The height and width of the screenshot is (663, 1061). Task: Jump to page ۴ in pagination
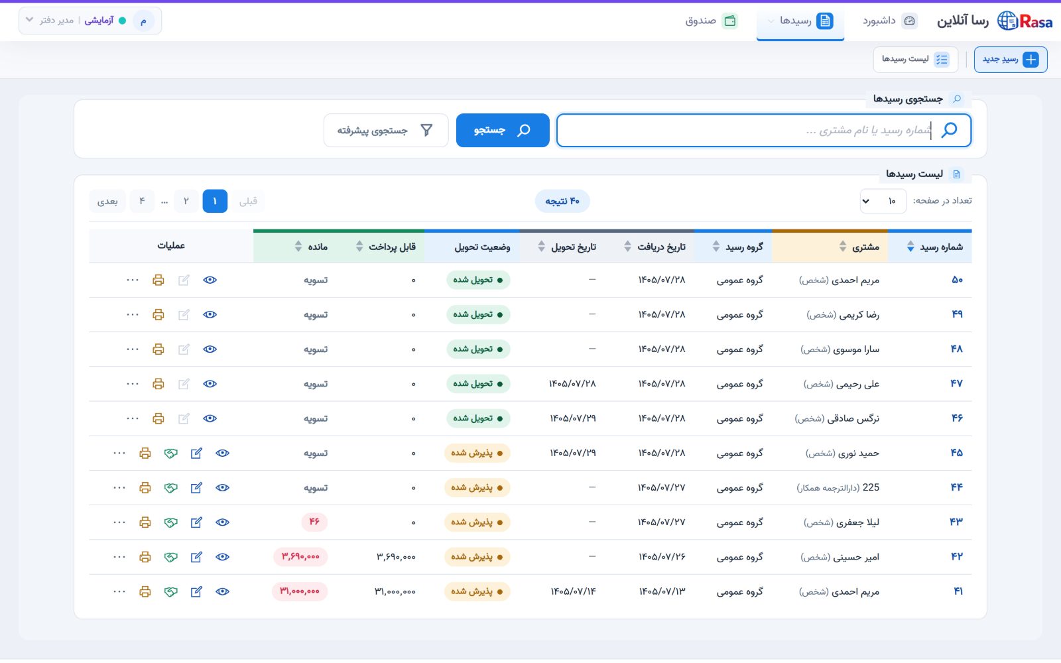tap(142, 201)
